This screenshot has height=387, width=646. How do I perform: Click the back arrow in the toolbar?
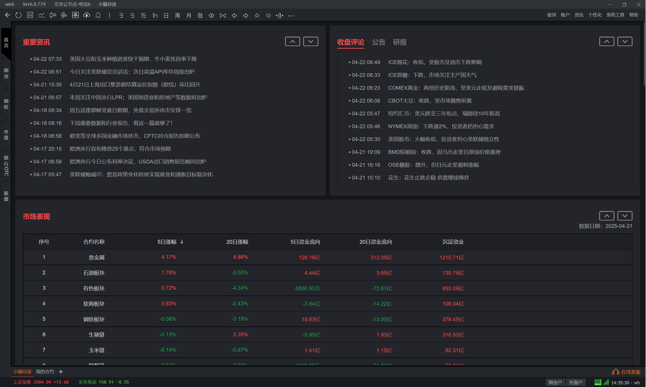pyautogui.click(x=8, y=15)
